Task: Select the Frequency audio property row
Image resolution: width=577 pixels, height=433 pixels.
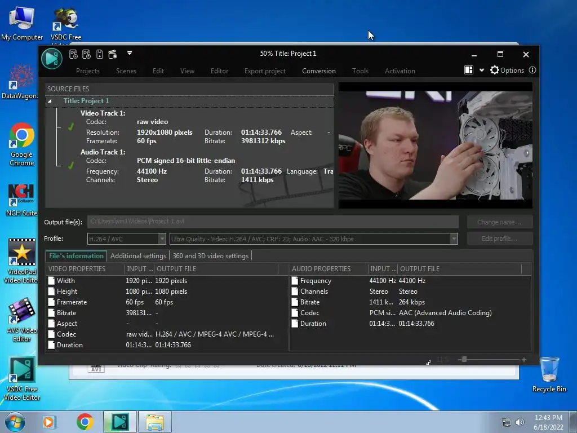Action: (410, 281)
